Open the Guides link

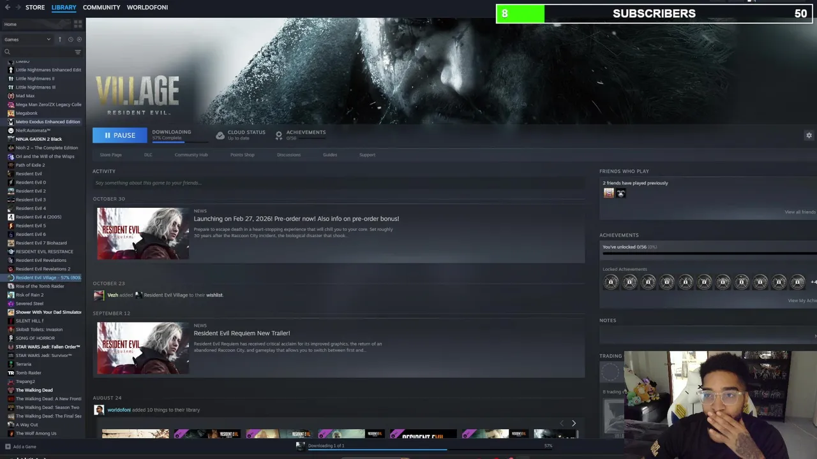pos(330,155)
